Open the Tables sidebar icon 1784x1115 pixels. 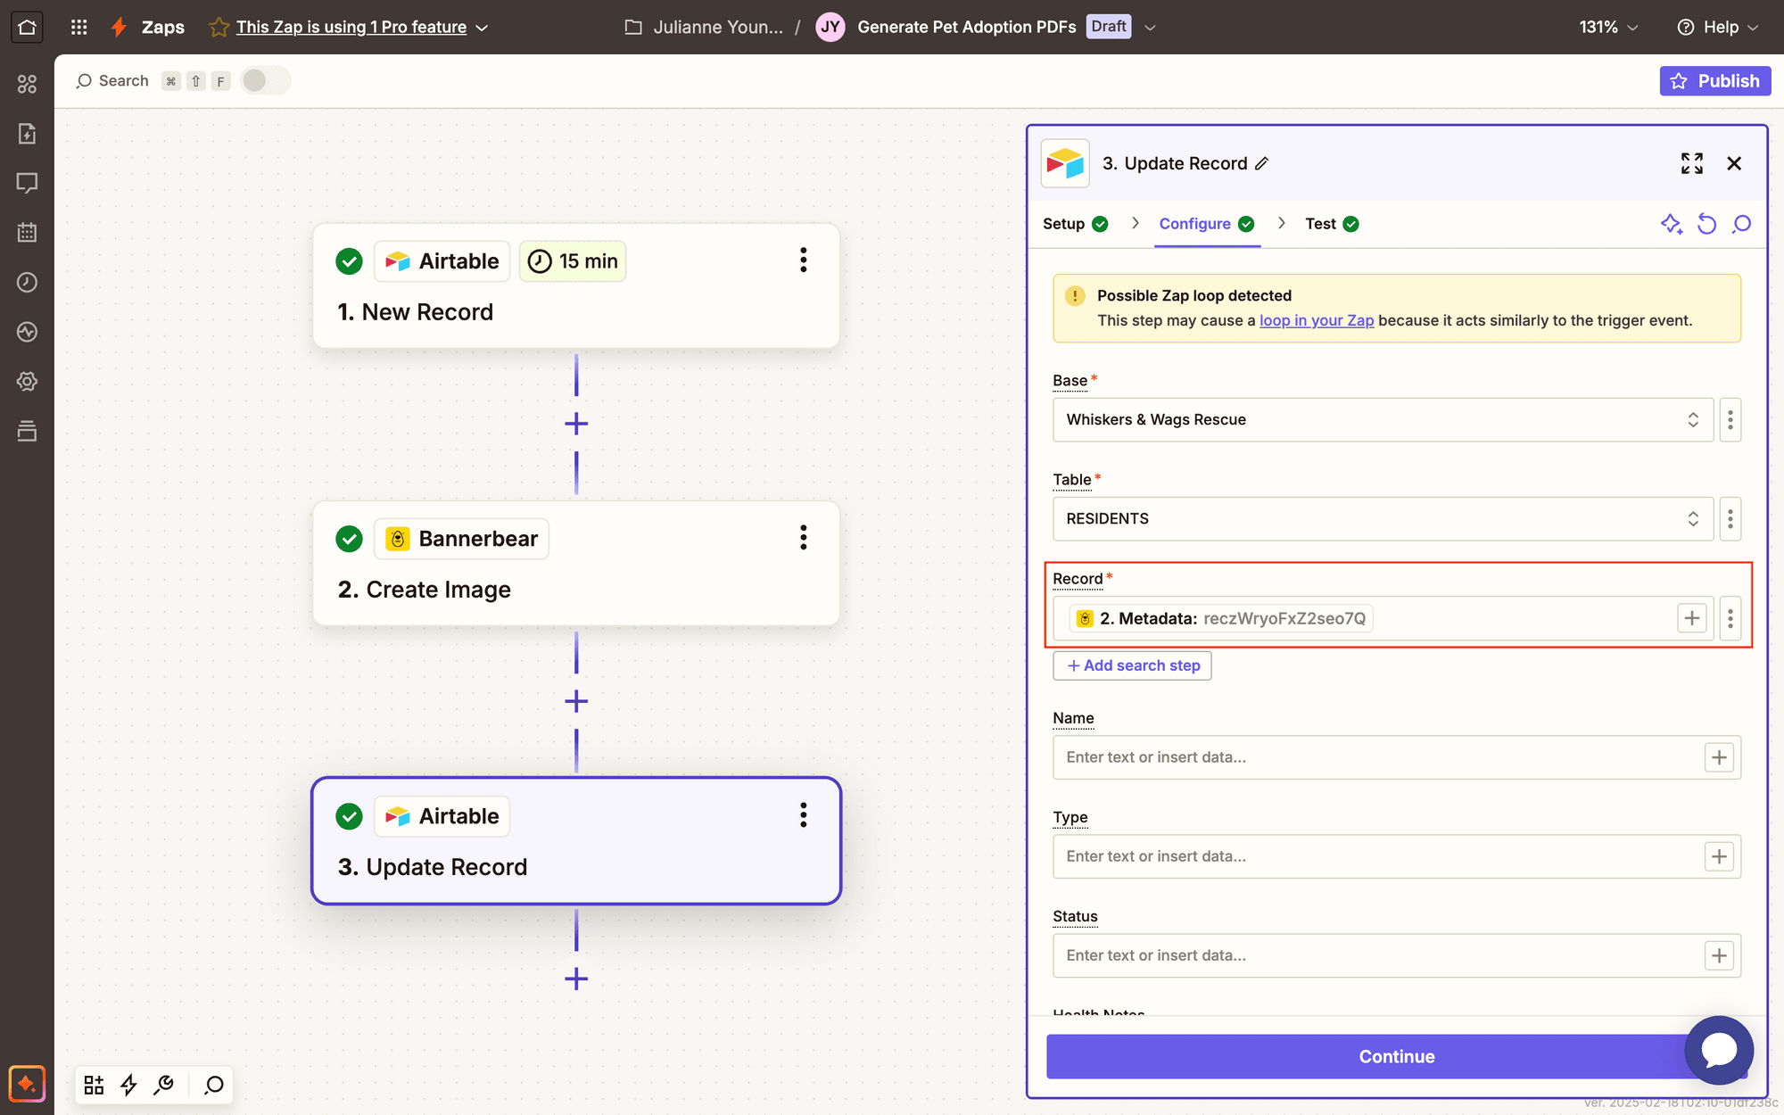27,431
